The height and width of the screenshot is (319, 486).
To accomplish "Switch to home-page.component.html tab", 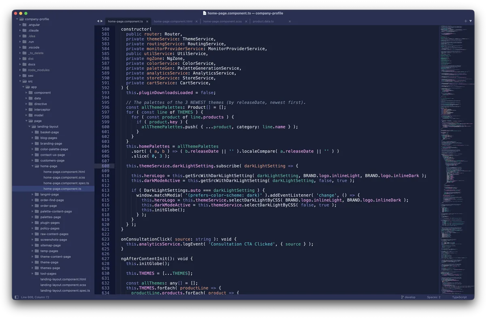I will [173, 21].
